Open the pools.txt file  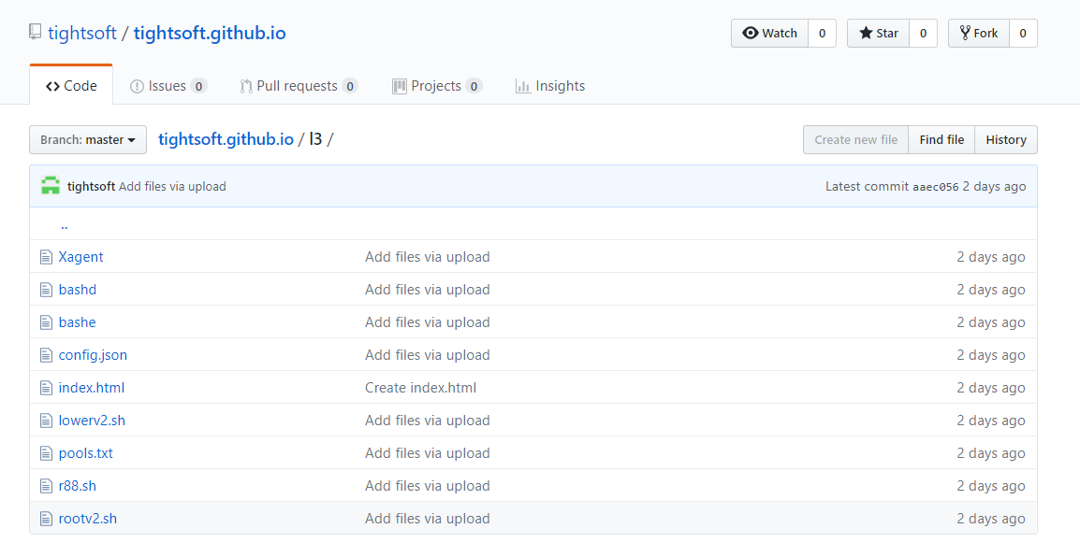pos(85,453)
